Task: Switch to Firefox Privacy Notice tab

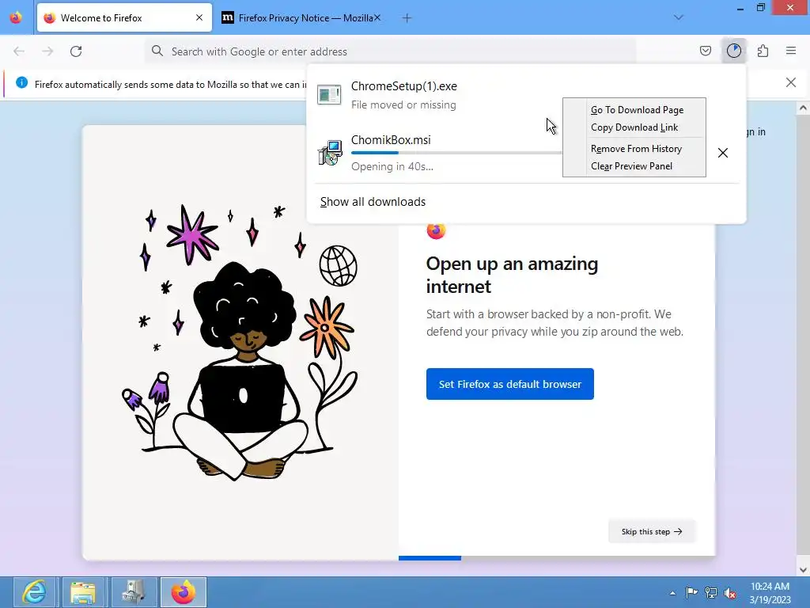Action: (301, 17)
